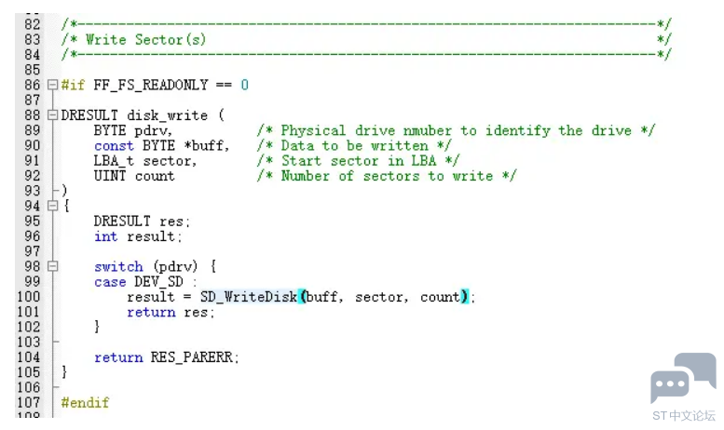Click the LBA_t sector parameter
This screenshot has height=430, width=724.
(145, 161)
